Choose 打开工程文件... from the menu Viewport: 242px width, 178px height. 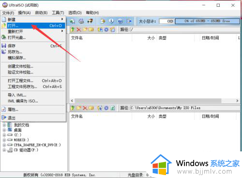point(33,81)
